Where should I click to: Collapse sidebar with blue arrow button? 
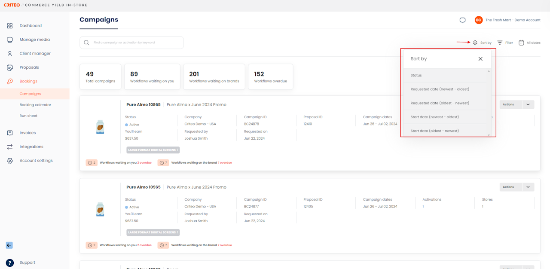[x=9, y=245]
